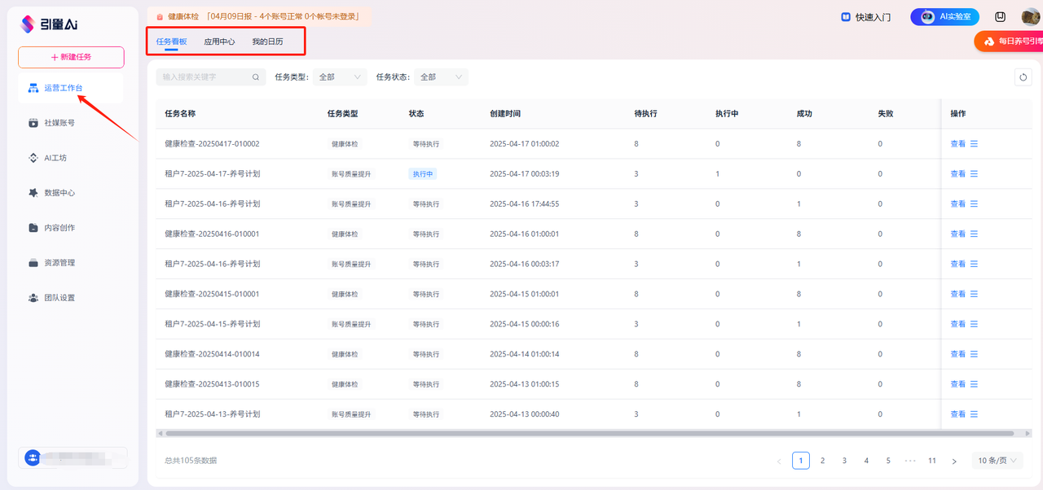Click the 任务名称 column header

click(180, 114)
